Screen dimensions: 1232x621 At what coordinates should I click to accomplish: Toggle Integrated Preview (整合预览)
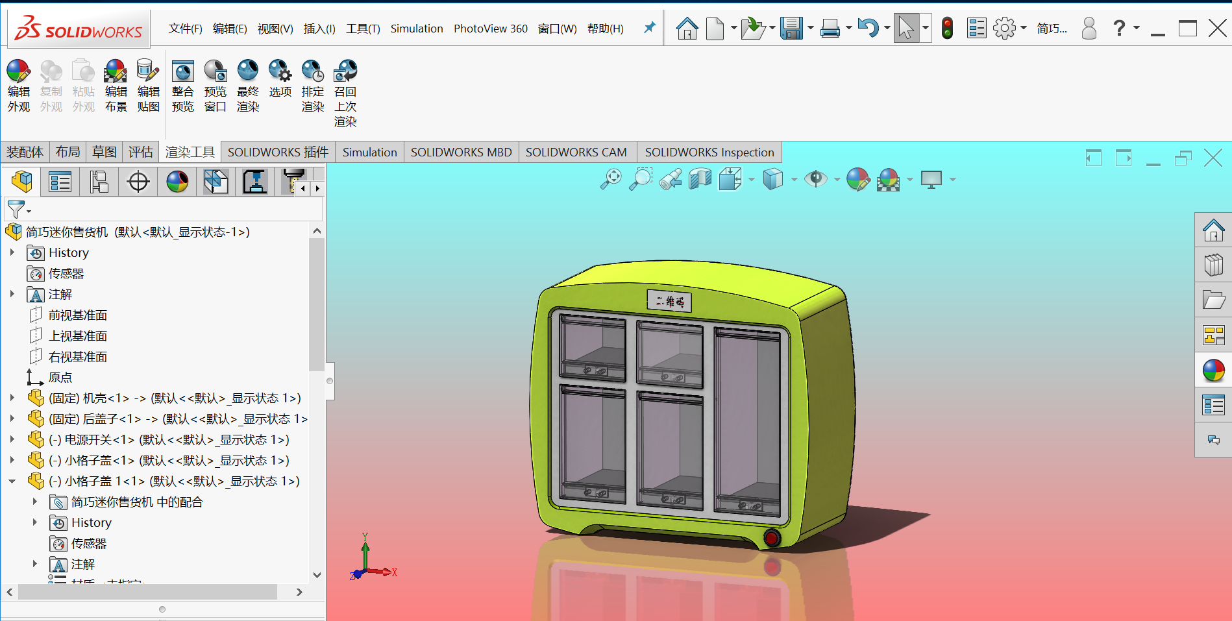pos(183,86)
